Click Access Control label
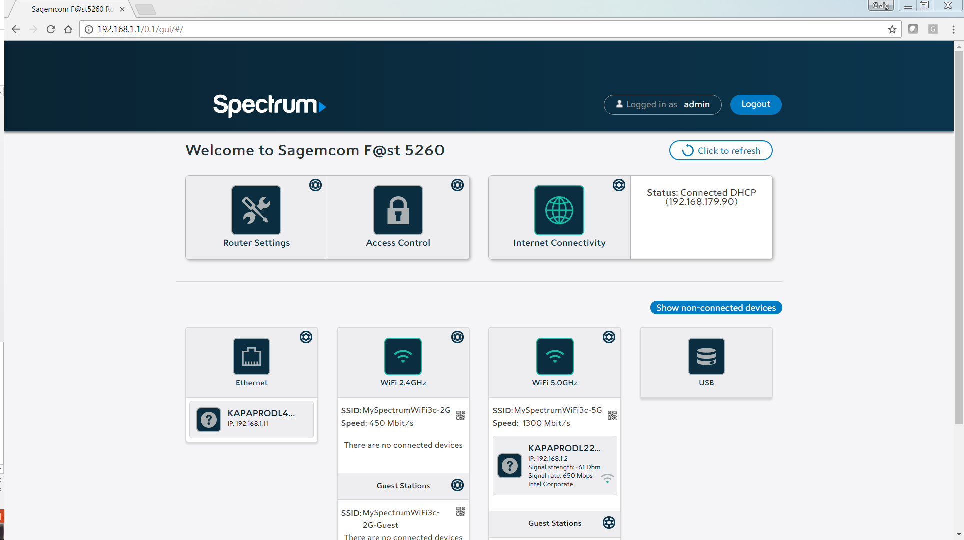964x540 pixels. point(398,243)
